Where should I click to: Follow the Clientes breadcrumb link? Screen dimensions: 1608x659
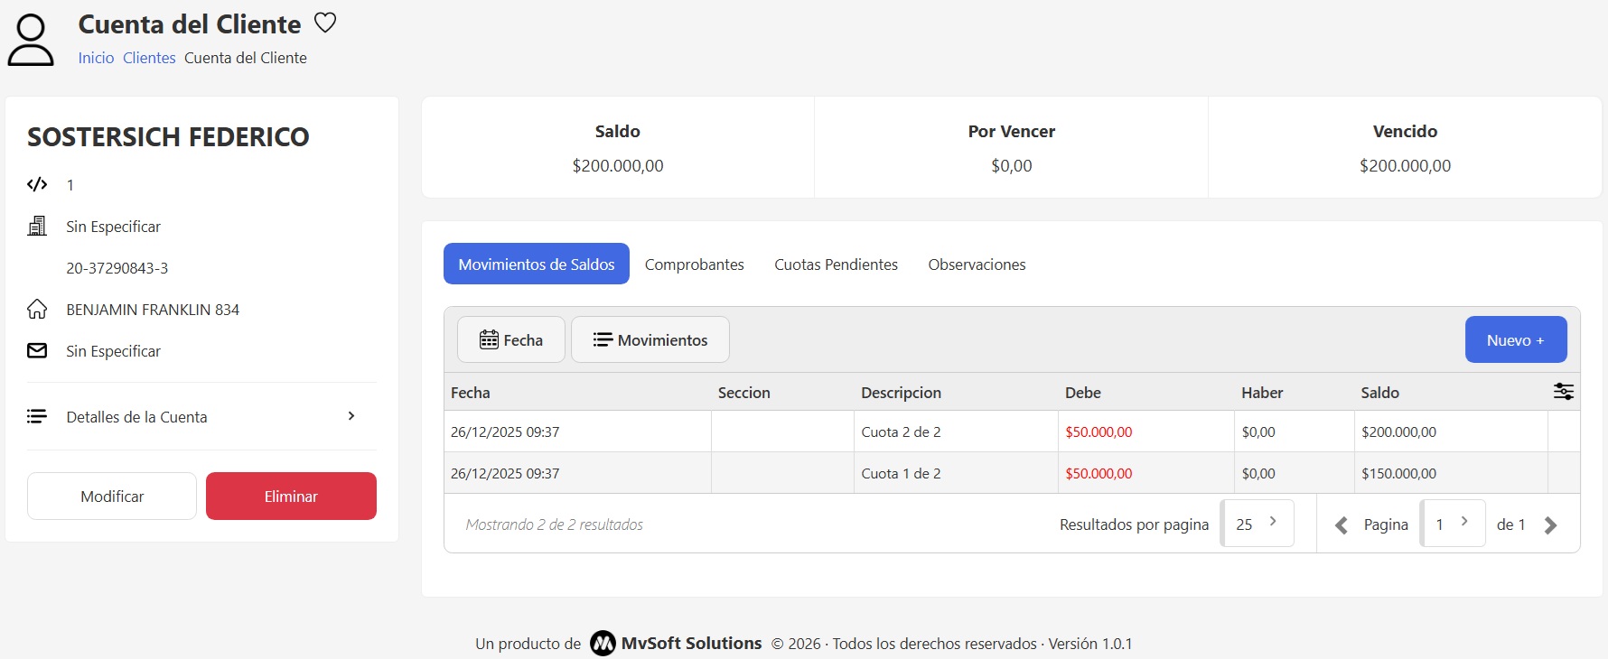(x=149, y=58)
